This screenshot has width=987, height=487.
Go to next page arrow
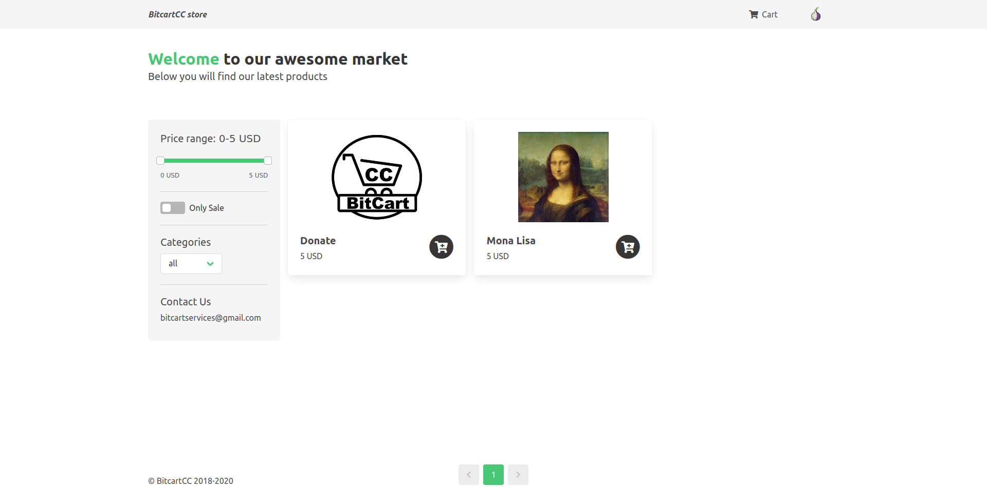coord(518,475)
